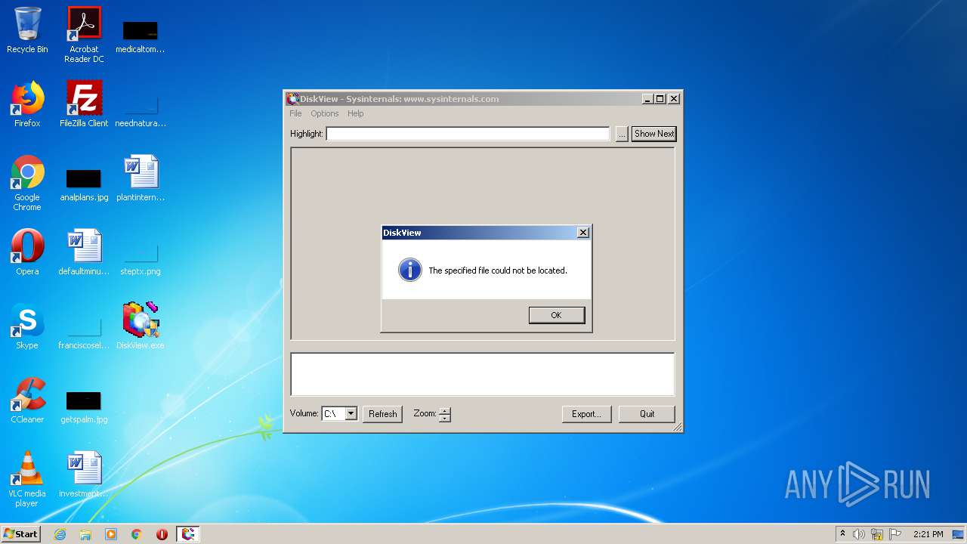Image resolution: width=967 pixels, height=544 pixels.
Task: Open Windows Explorer from taskbar
Action: (85, 534)
